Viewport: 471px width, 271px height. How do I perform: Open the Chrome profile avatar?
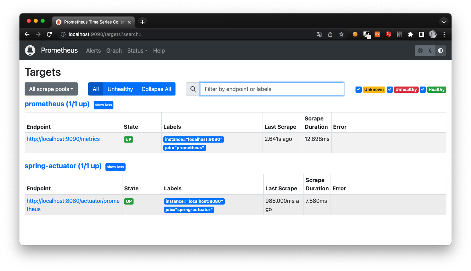(433, 34)
